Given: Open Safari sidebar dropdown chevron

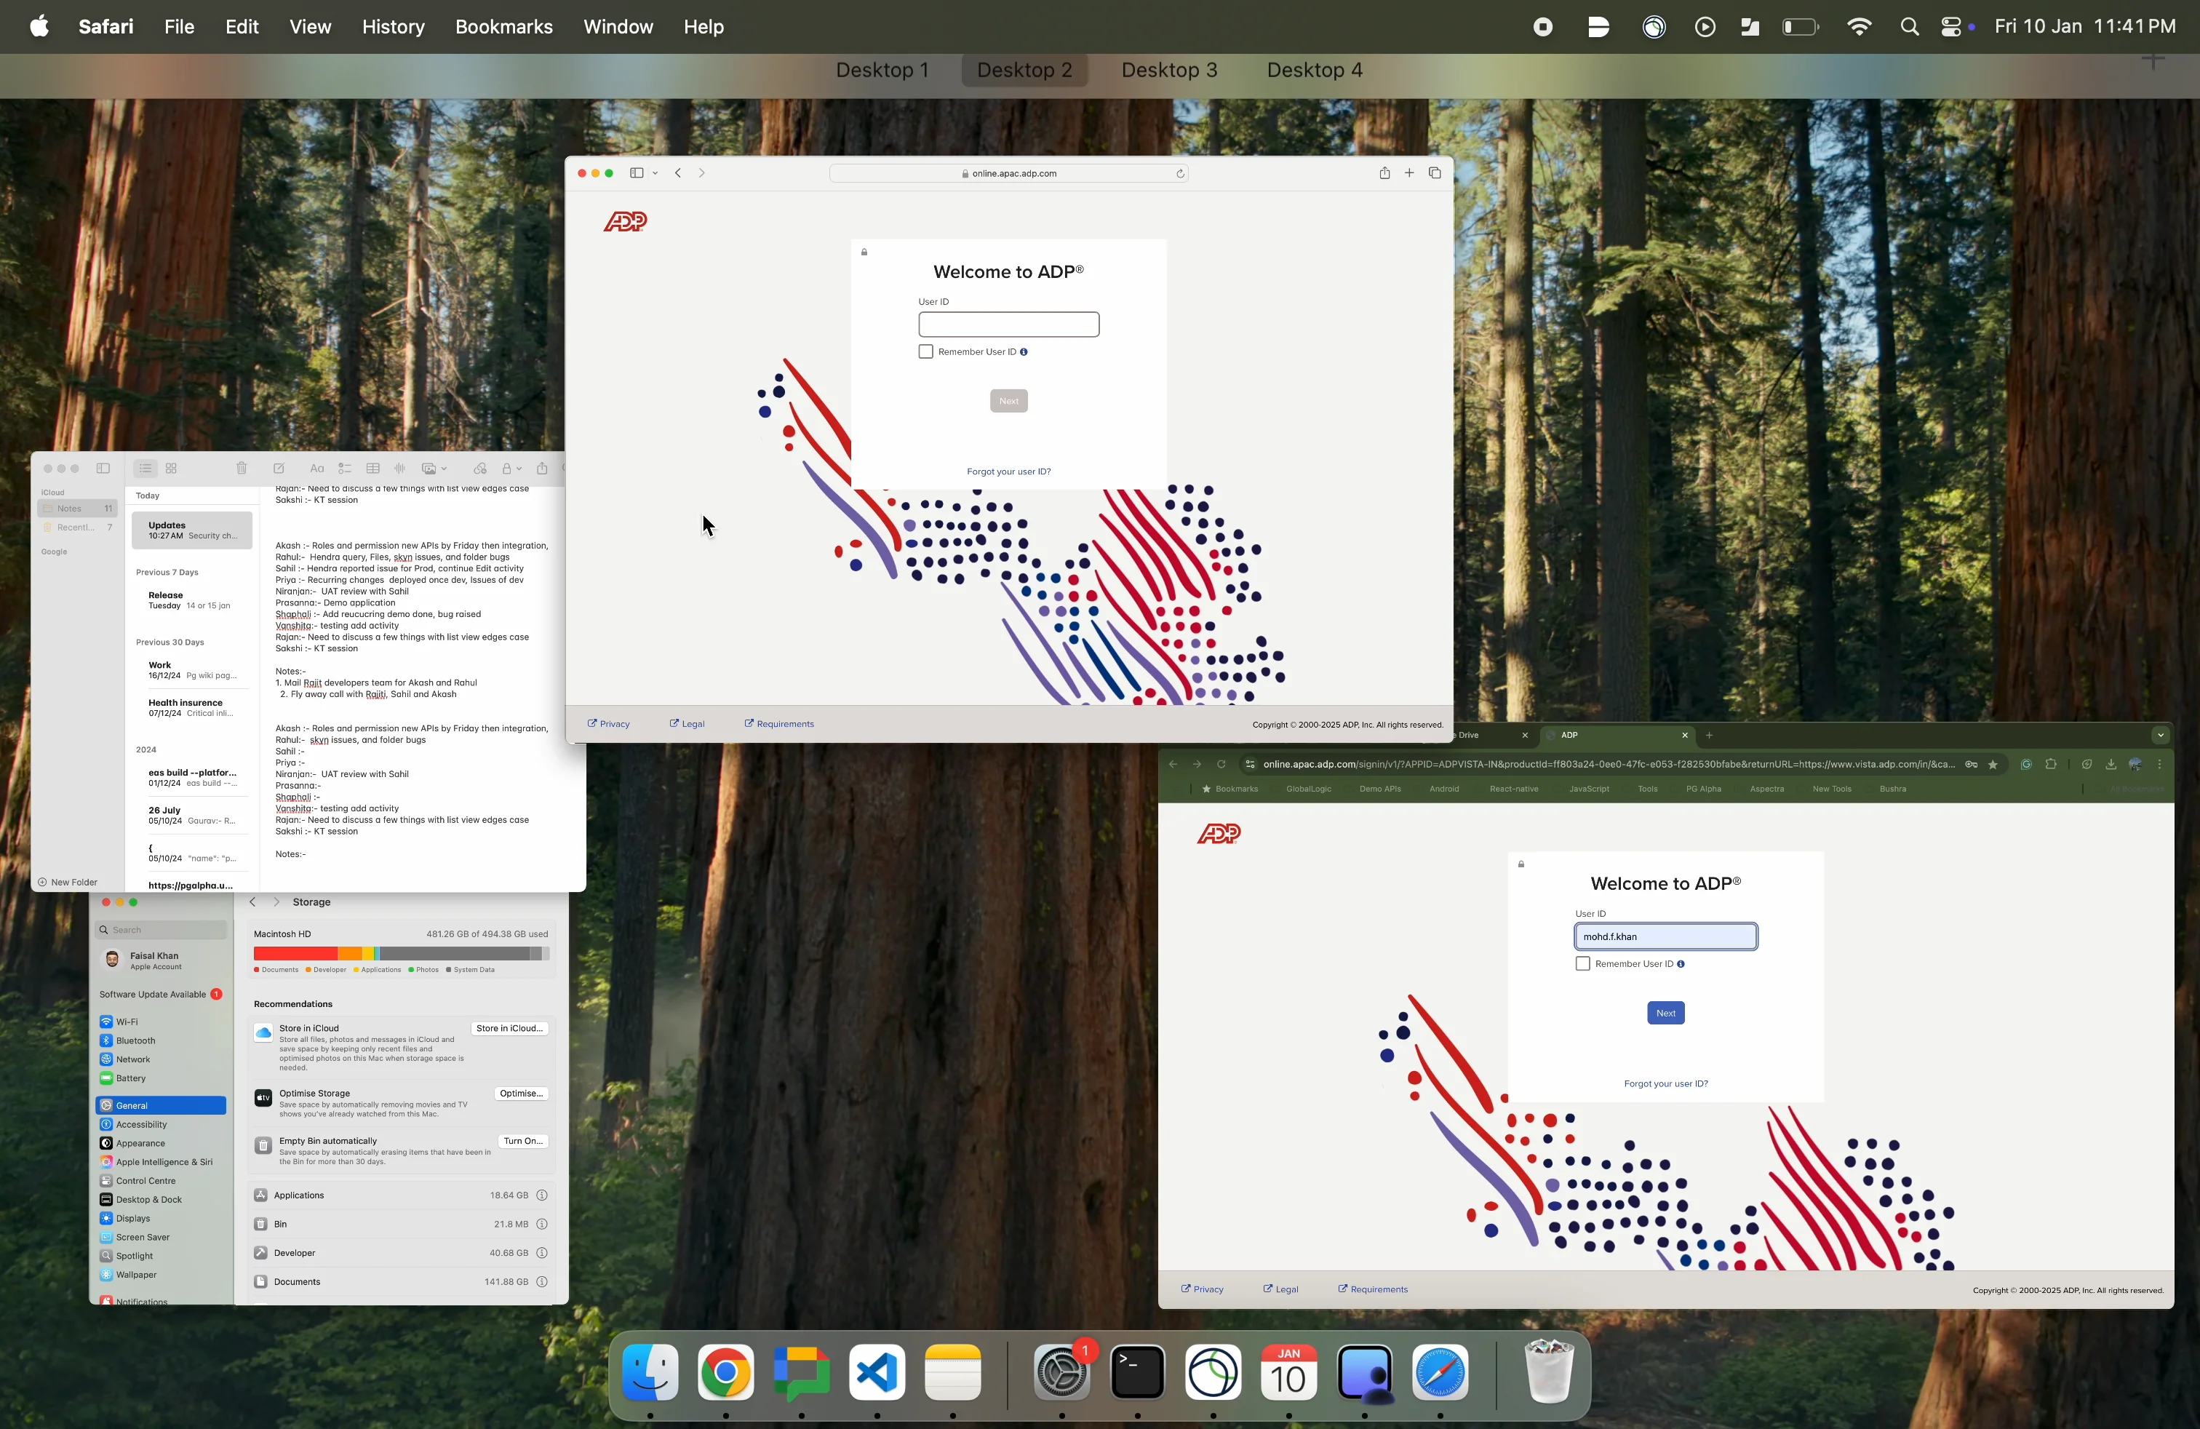Looking at the screenshot, I should click(x=655, y=174).
